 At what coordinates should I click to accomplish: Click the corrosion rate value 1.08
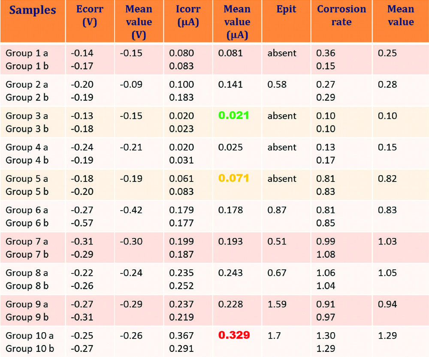click(326, 254)
